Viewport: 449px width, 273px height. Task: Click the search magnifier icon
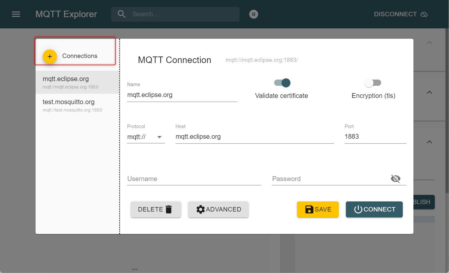tap(122, 14)
